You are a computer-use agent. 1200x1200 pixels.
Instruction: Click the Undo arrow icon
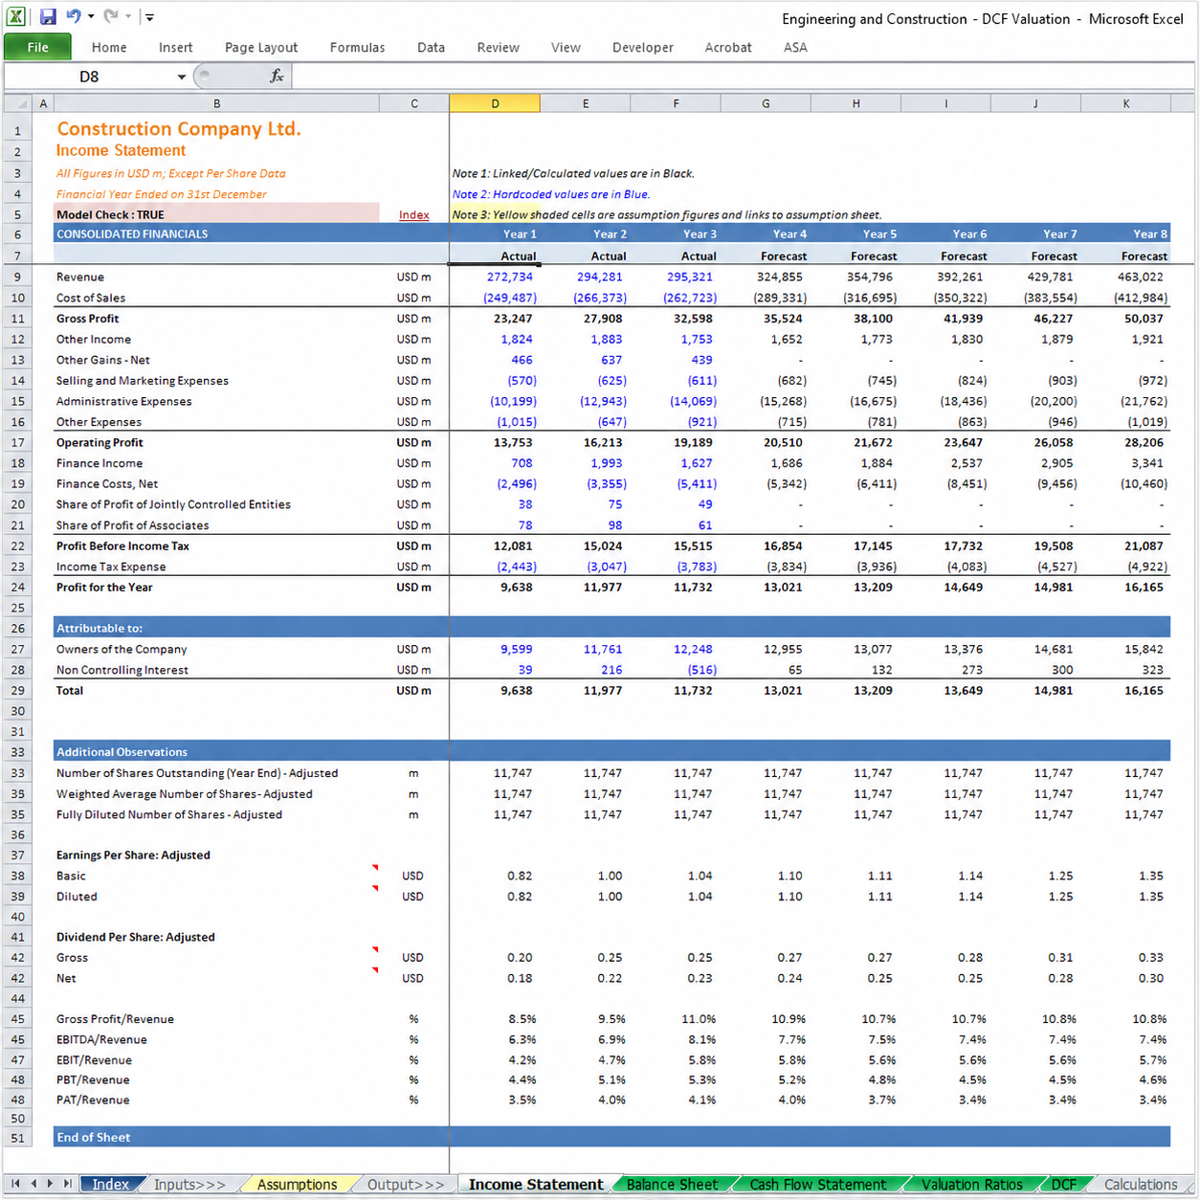[x=74, y=16]
